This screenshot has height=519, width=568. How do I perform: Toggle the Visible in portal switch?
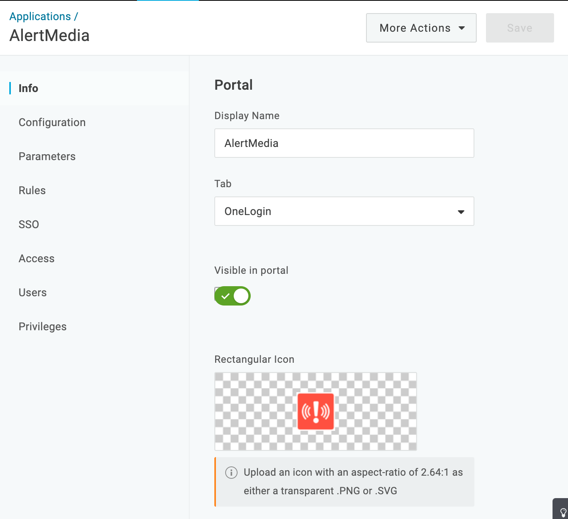(x=233, y=296)
